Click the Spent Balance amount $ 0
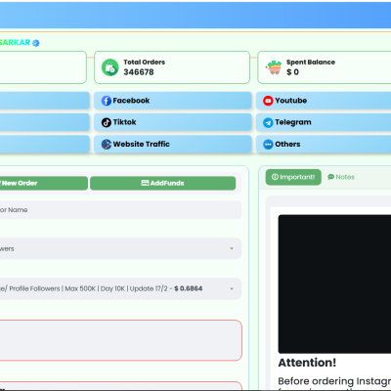The image size is (391, 391). [292, 72]
